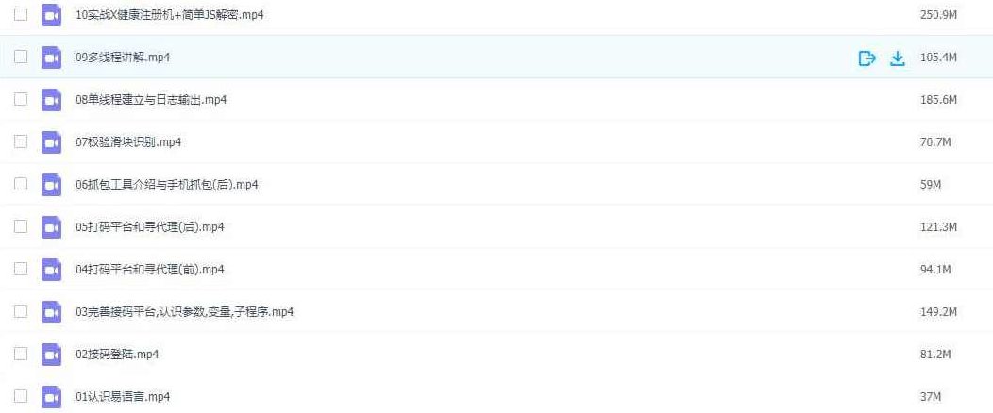
Task: Tick the checkbox for 06抓包工具介绍与手机抓包(后).mp4
Action: tap(21, 185)
